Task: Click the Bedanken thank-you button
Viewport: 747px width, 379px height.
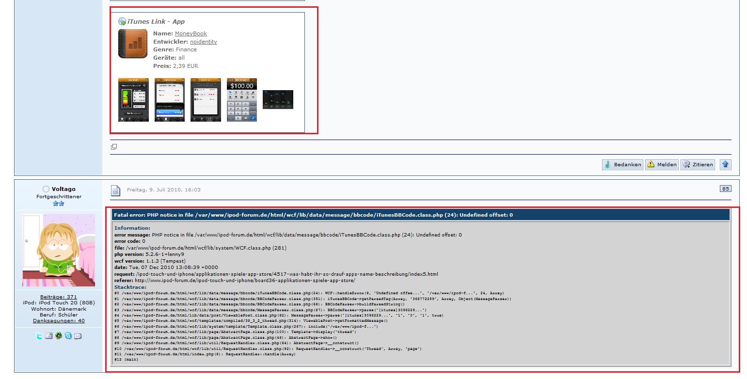Action: [623, 164]
